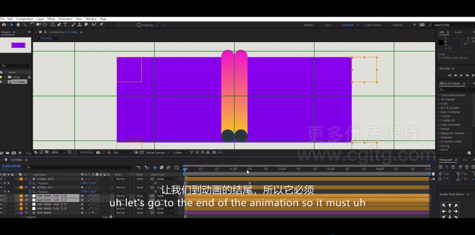
Task: Play the preview with Play button
Action: pyautogui.click(x=461, y=75)
